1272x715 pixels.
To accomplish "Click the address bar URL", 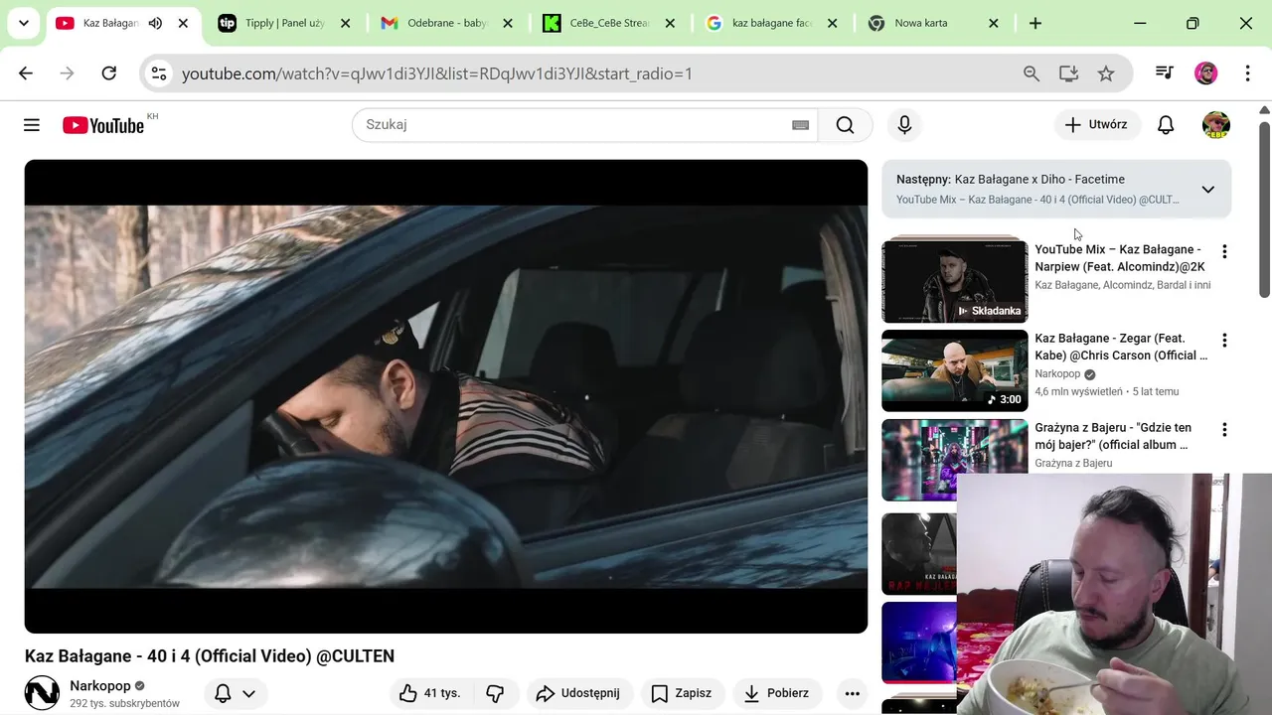I will tap(437, 73).
